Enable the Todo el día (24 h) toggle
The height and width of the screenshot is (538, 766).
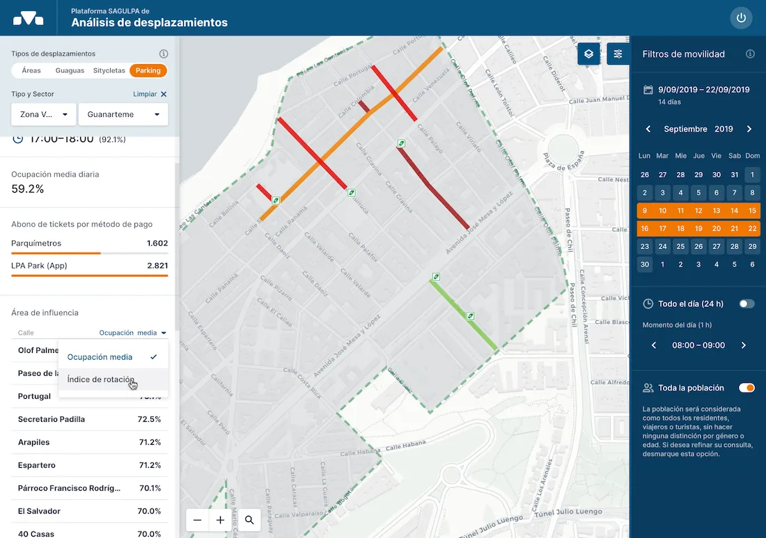click(x=745, y=303)
